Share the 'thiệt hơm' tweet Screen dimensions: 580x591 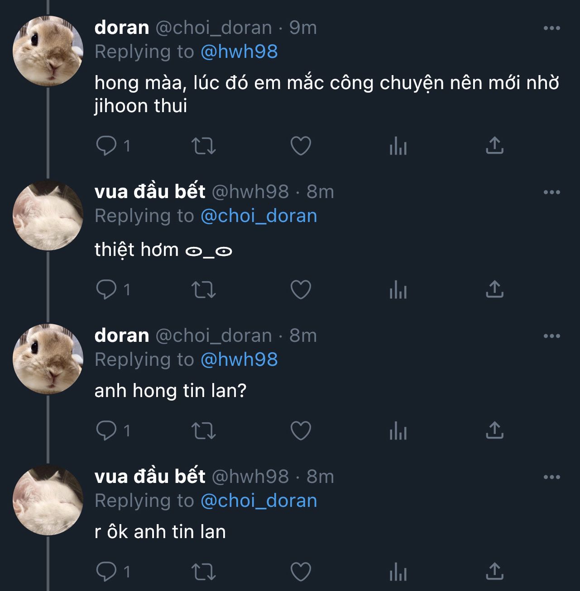[x=494, y=289]
